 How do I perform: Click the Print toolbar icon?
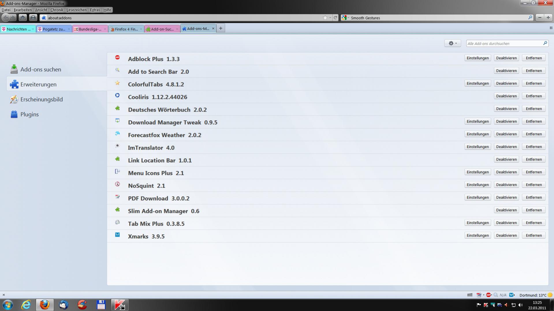coord(33,18)
